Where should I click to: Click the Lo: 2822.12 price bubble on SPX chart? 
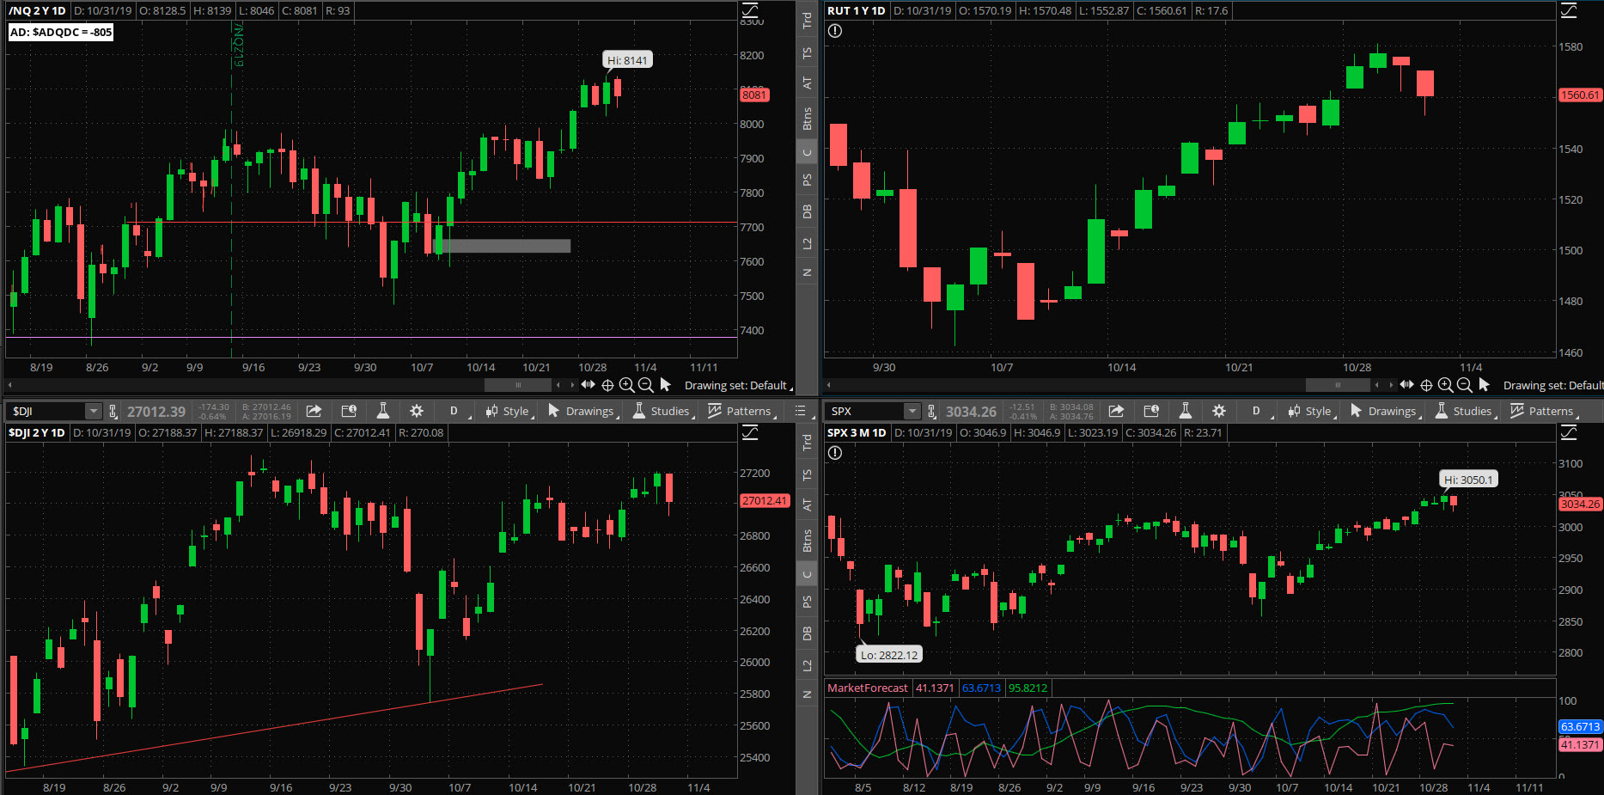889,655
